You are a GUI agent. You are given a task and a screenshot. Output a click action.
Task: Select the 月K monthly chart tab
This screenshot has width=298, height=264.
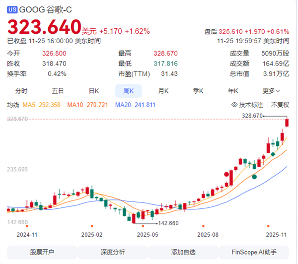163,91
